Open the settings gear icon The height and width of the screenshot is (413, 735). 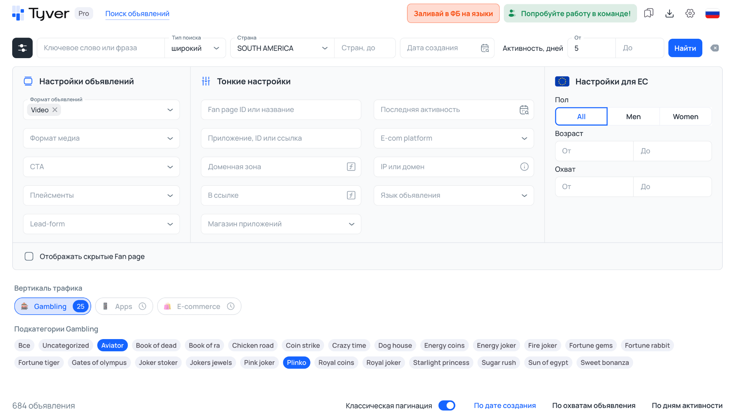[x=690, y=13]
